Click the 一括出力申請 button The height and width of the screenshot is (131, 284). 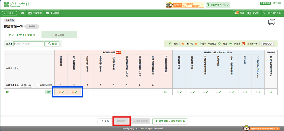tap(140, 121)
